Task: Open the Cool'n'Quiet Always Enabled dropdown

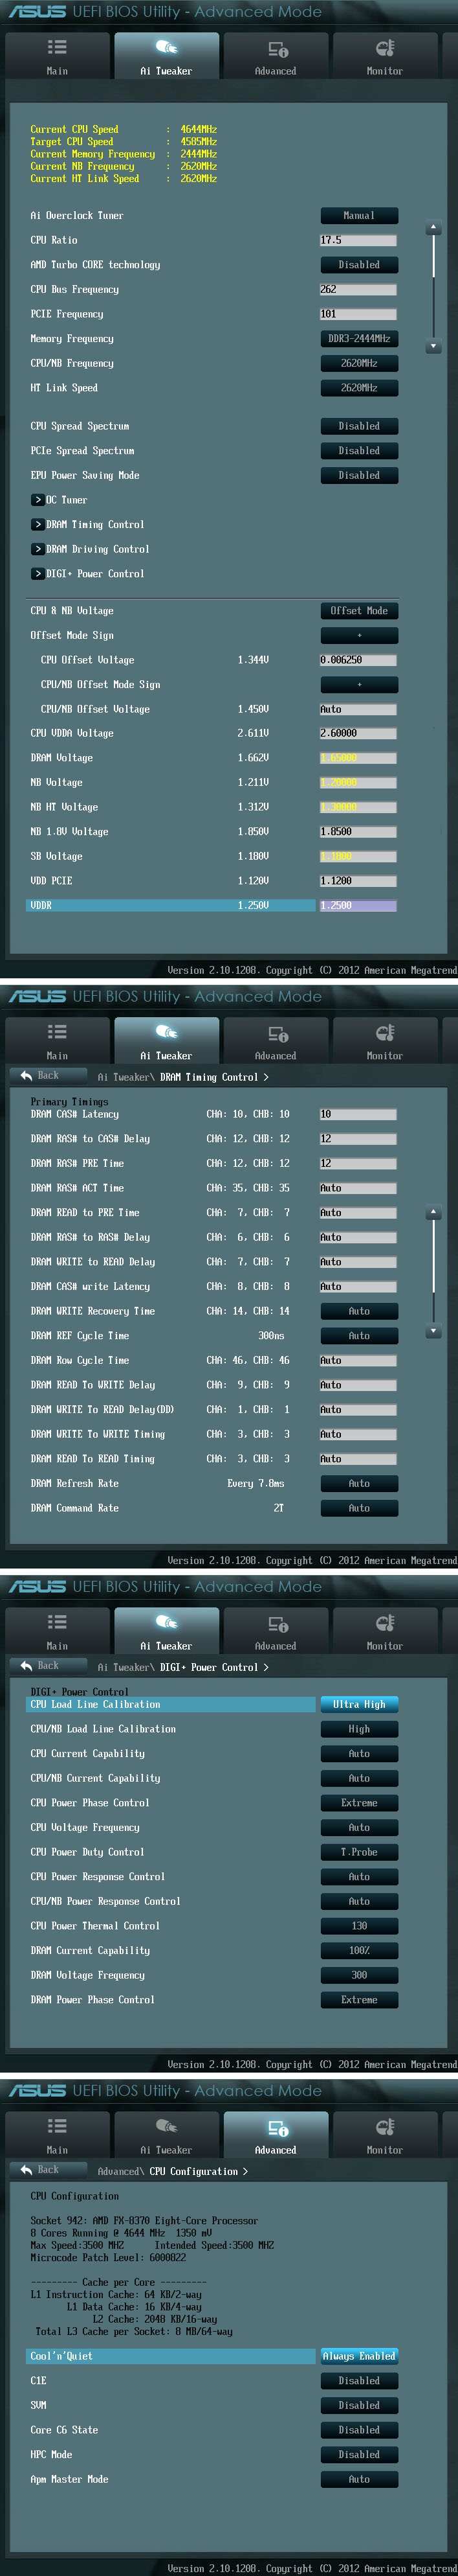Action: pyautogui.click(x=359, y=2356)
